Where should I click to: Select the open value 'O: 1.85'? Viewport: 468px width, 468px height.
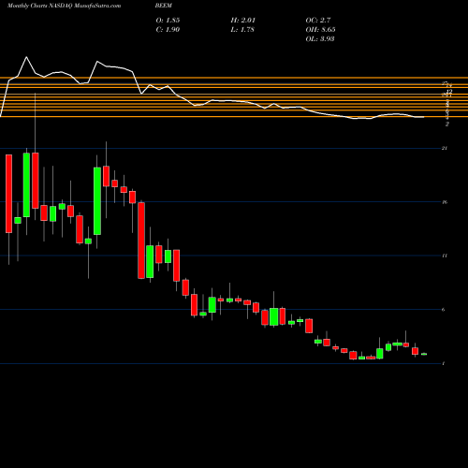pos(168,20)
